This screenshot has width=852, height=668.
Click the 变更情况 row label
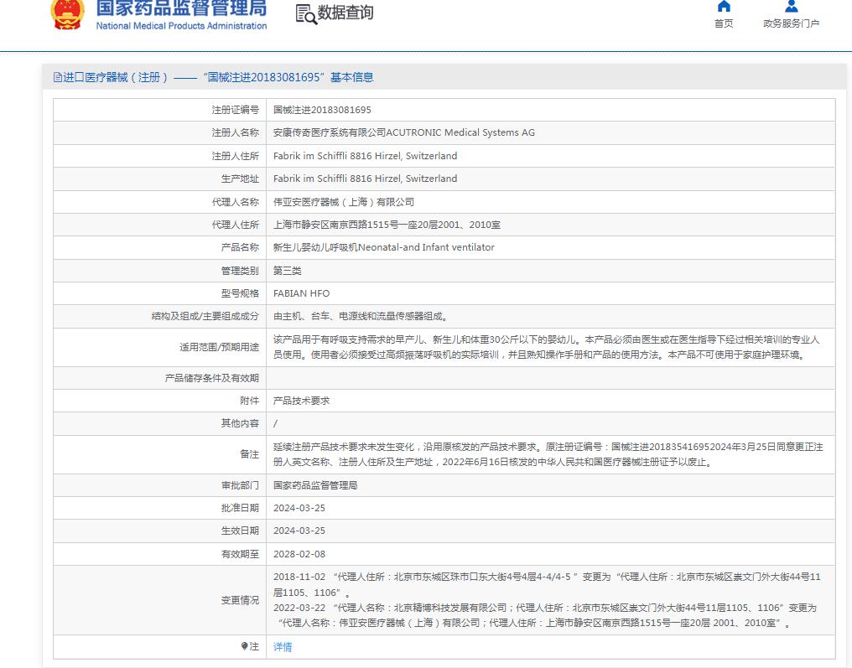[240, 600]
